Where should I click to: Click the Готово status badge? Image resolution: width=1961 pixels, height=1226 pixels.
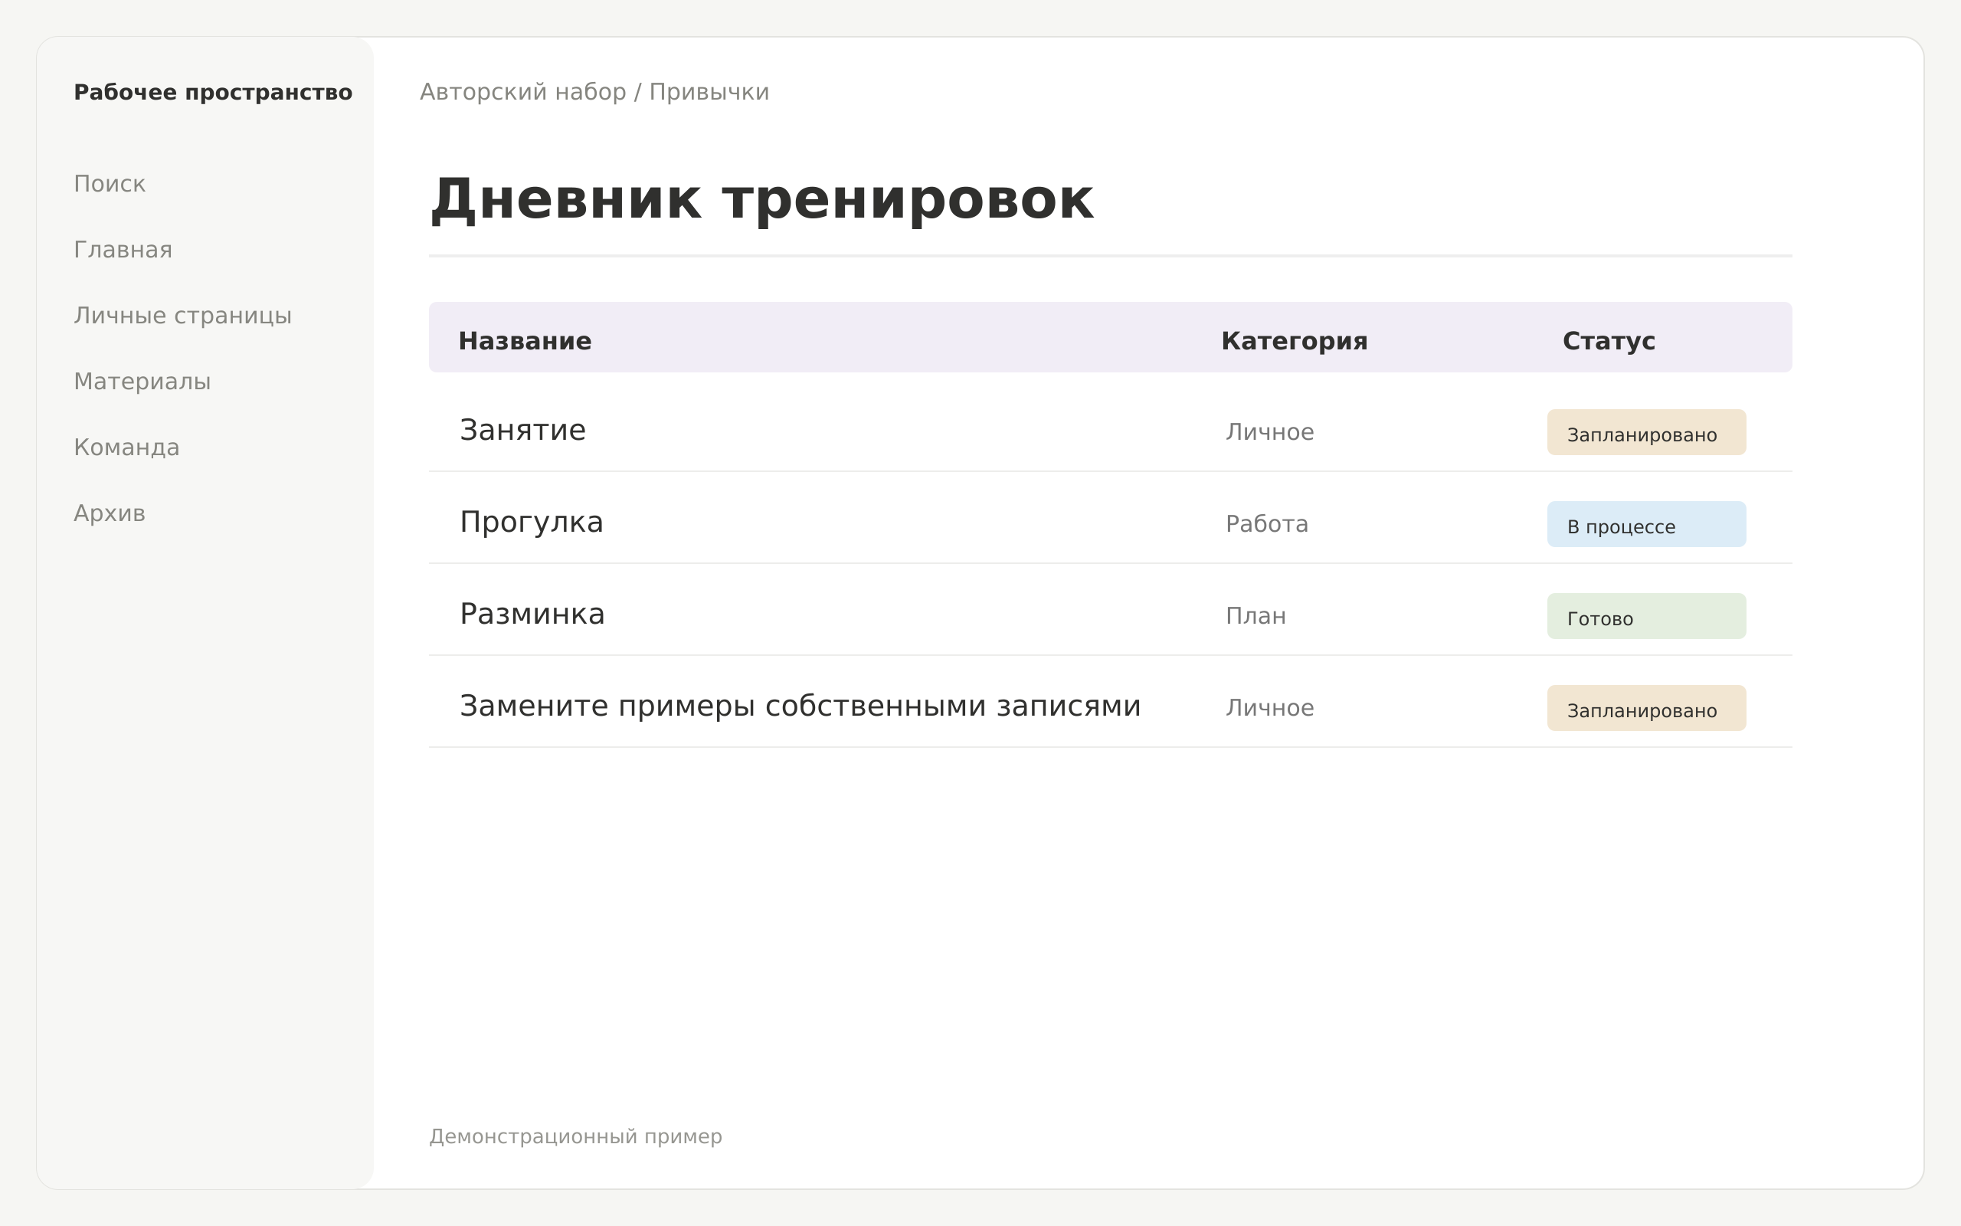(1647, 616)
